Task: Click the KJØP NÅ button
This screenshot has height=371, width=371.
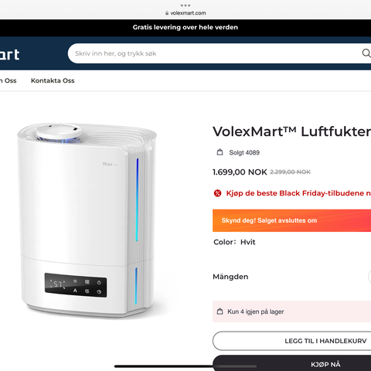Action: tap(292, 363)
